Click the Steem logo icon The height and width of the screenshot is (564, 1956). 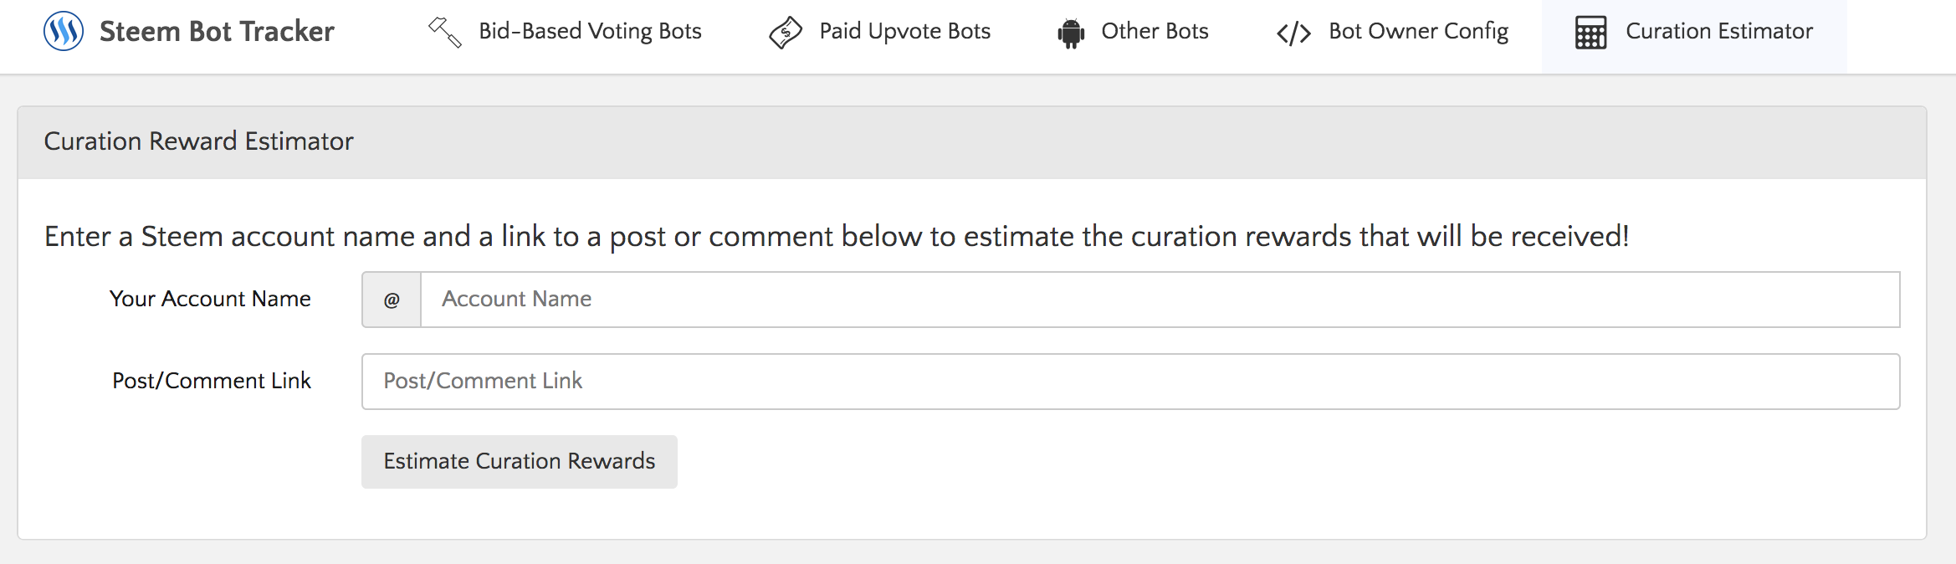64,32
